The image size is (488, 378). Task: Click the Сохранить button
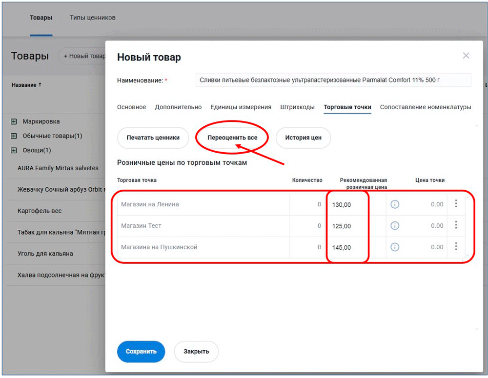[x=141, y=351]
